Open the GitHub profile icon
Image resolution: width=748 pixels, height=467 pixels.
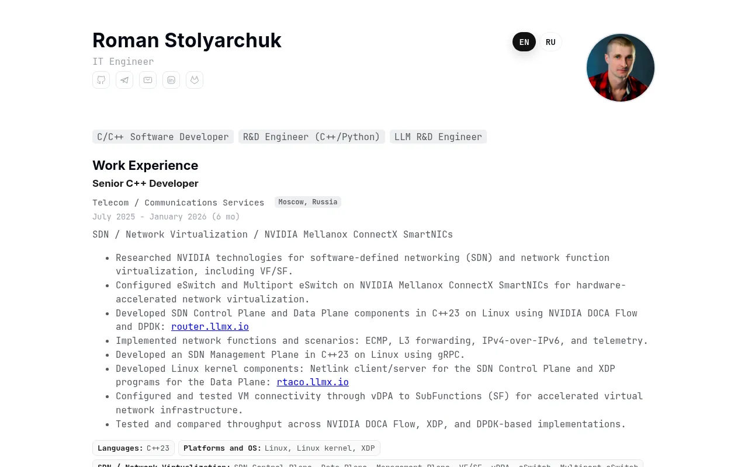coord(101,80)
